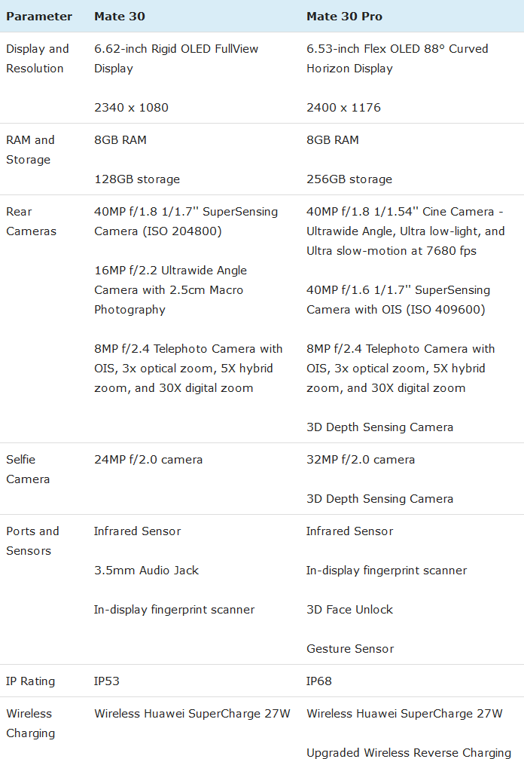This screenshot has height=759, width=524.
Task: Click the 2340 x 1080 resolution text
Action: click(131, 107)
